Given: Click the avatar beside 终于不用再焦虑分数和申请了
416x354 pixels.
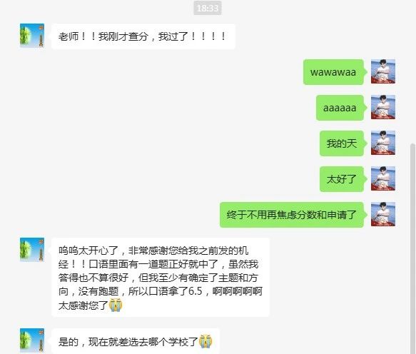Looking at the screenshot, I should (x=383, y=214).
